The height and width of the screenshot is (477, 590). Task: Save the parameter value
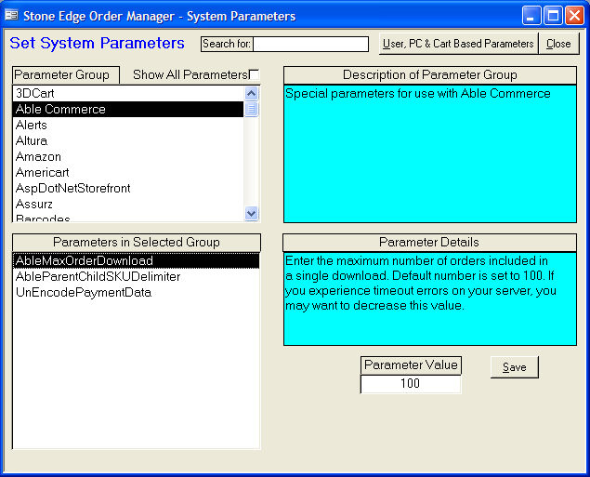point(515,367)
